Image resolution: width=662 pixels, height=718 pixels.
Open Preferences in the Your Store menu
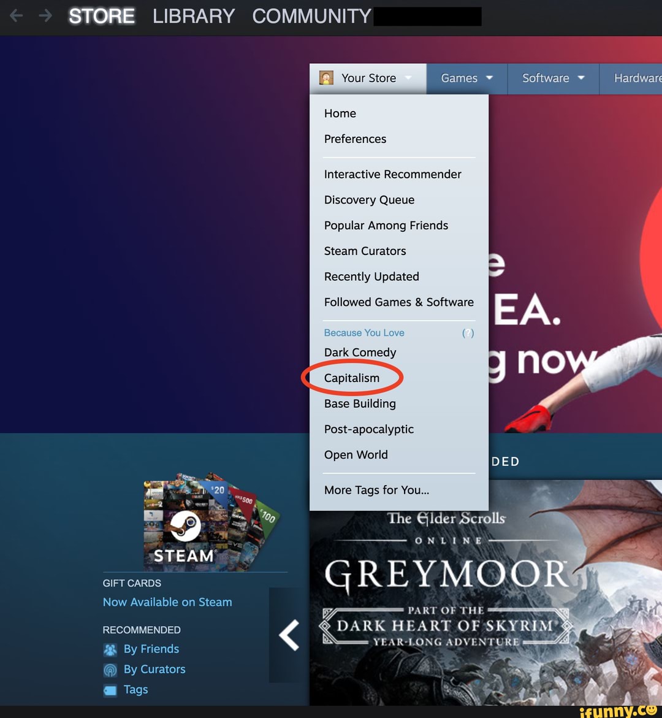click(355, 139)
